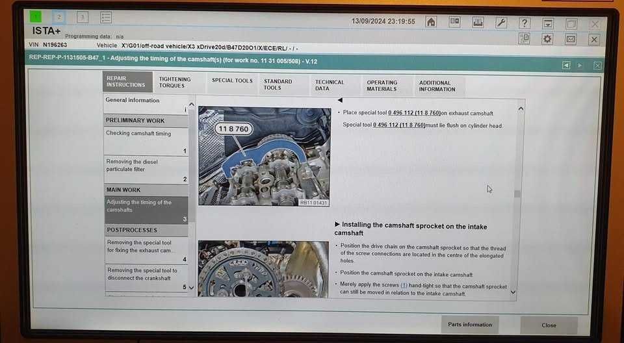The height and width of the screenshot is (343, 624).
Task: Open the operations list icon
Action: (106, 17)
